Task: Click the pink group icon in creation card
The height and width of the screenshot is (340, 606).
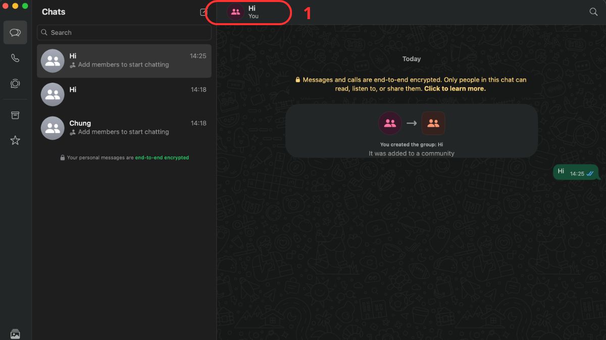Action: click(390, 123)
